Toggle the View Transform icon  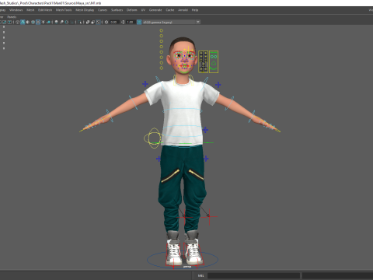point(139,22)
